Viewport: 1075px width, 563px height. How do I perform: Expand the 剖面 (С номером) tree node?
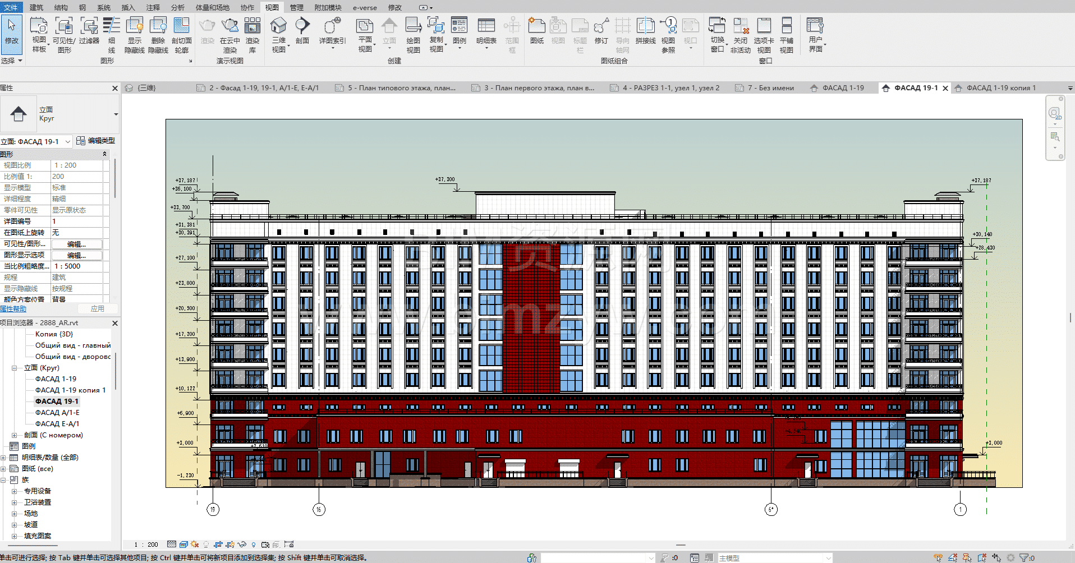pos(15,435)
